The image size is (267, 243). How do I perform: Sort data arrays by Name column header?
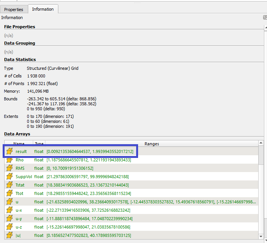(19, 144)
